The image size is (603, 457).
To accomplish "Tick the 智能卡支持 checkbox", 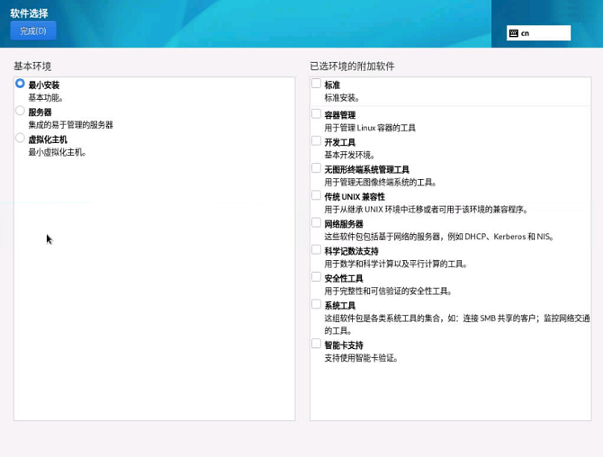I will (x=316, y=344).
